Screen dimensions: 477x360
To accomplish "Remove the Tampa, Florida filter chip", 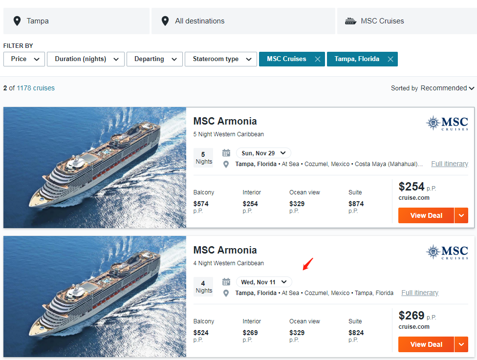I will point(390,59).
